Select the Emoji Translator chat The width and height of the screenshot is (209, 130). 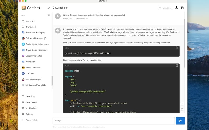(x=33, y=68)
